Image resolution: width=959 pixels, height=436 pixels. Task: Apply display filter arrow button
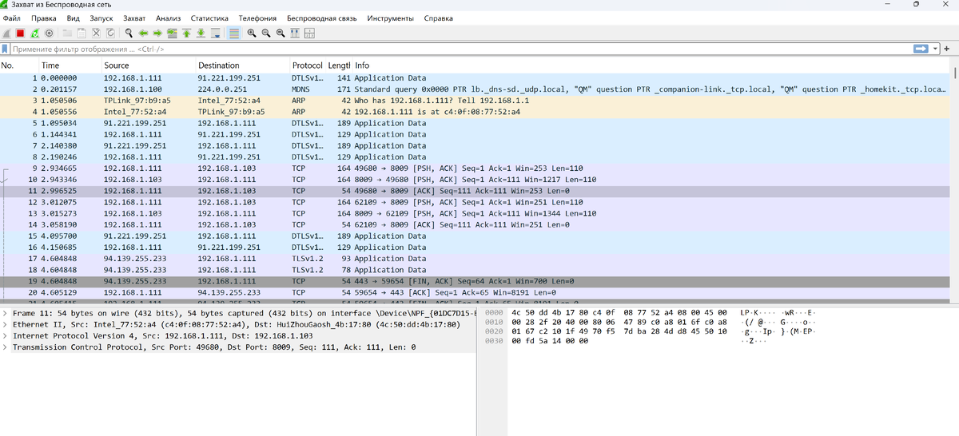(922, 50)
